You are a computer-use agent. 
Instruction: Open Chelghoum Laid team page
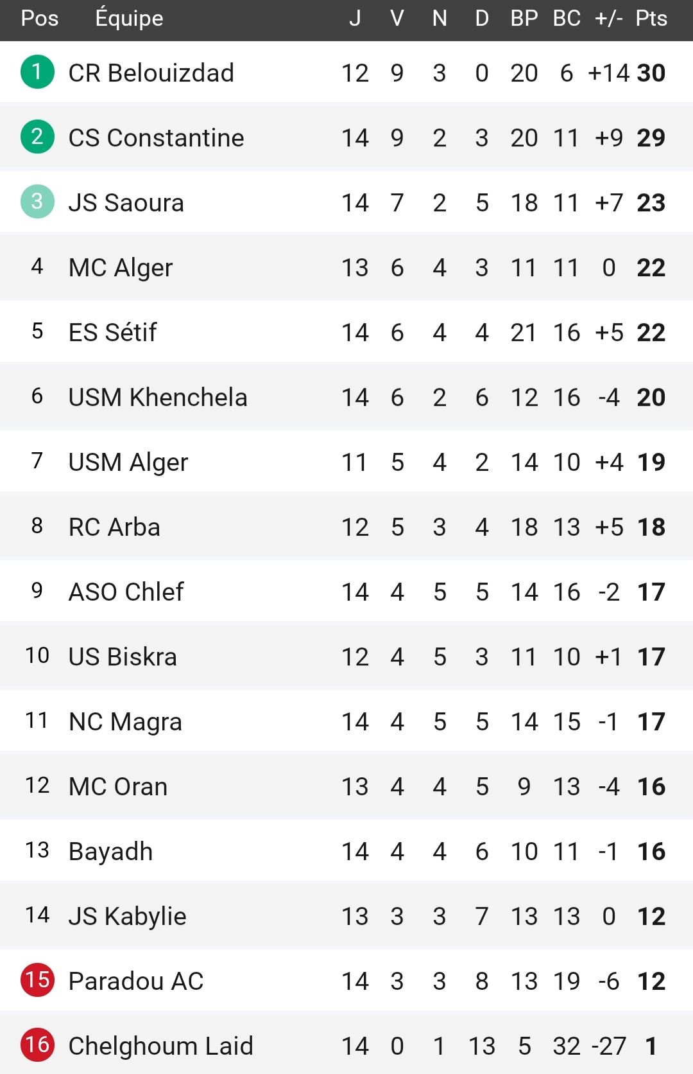click(x=161, y=1046)
